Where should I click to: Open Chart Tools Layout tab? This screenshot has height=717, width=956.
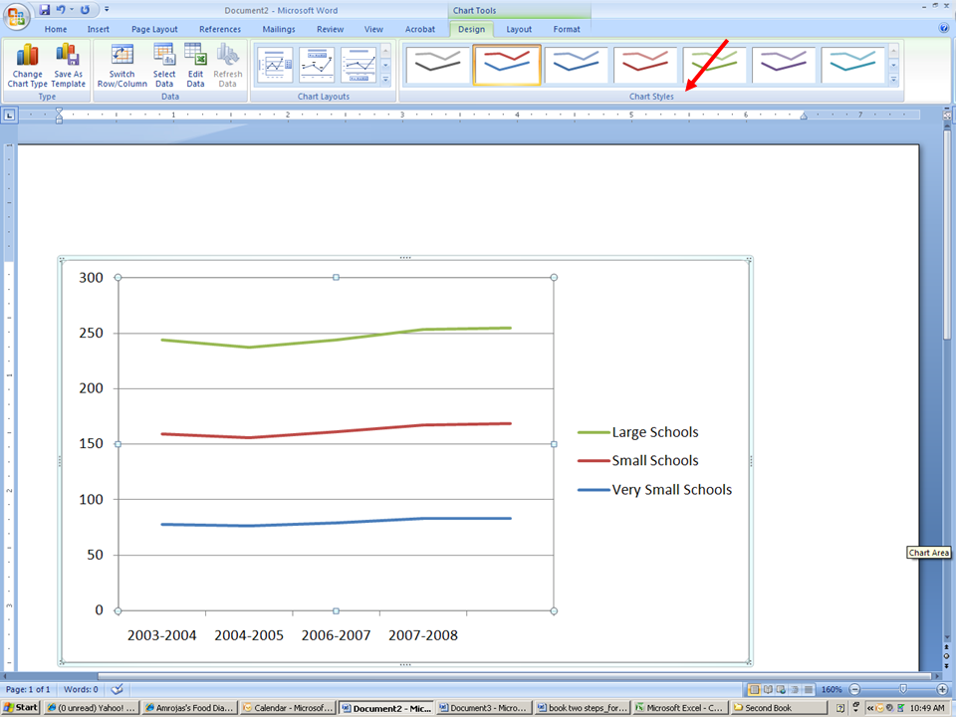(x=519, y=29)
